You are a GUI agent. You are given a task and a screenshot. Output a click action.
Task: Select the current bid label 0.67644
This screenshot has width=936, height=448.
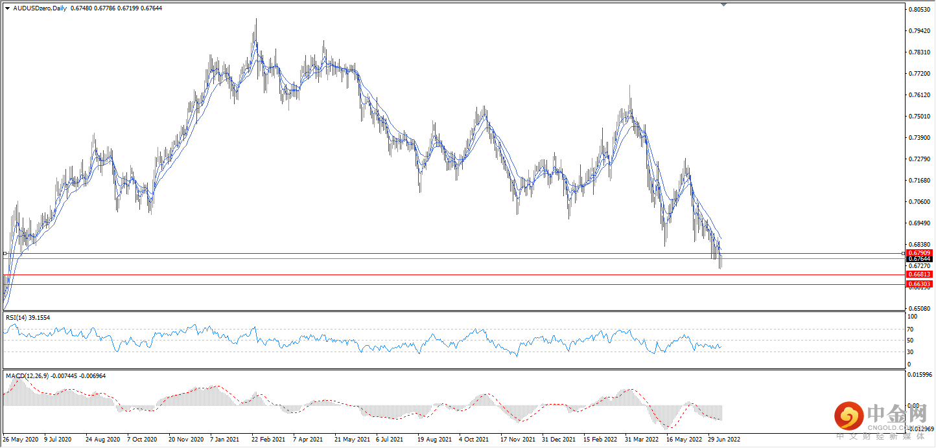(920, 258)
